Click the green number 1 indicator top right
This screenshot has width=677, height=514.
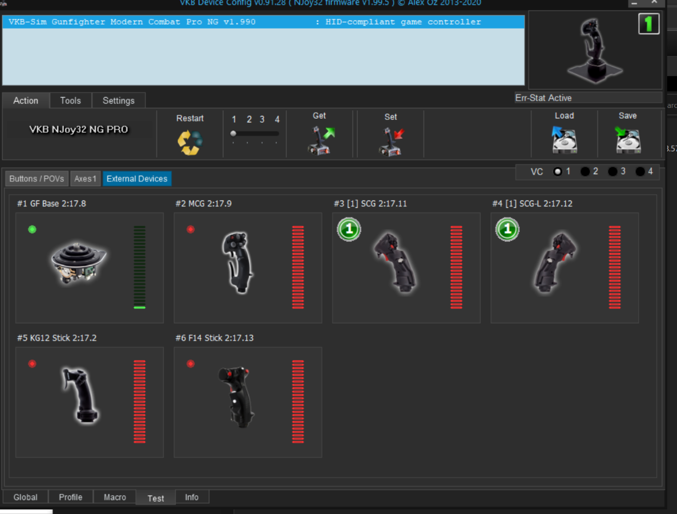(648, 24)
